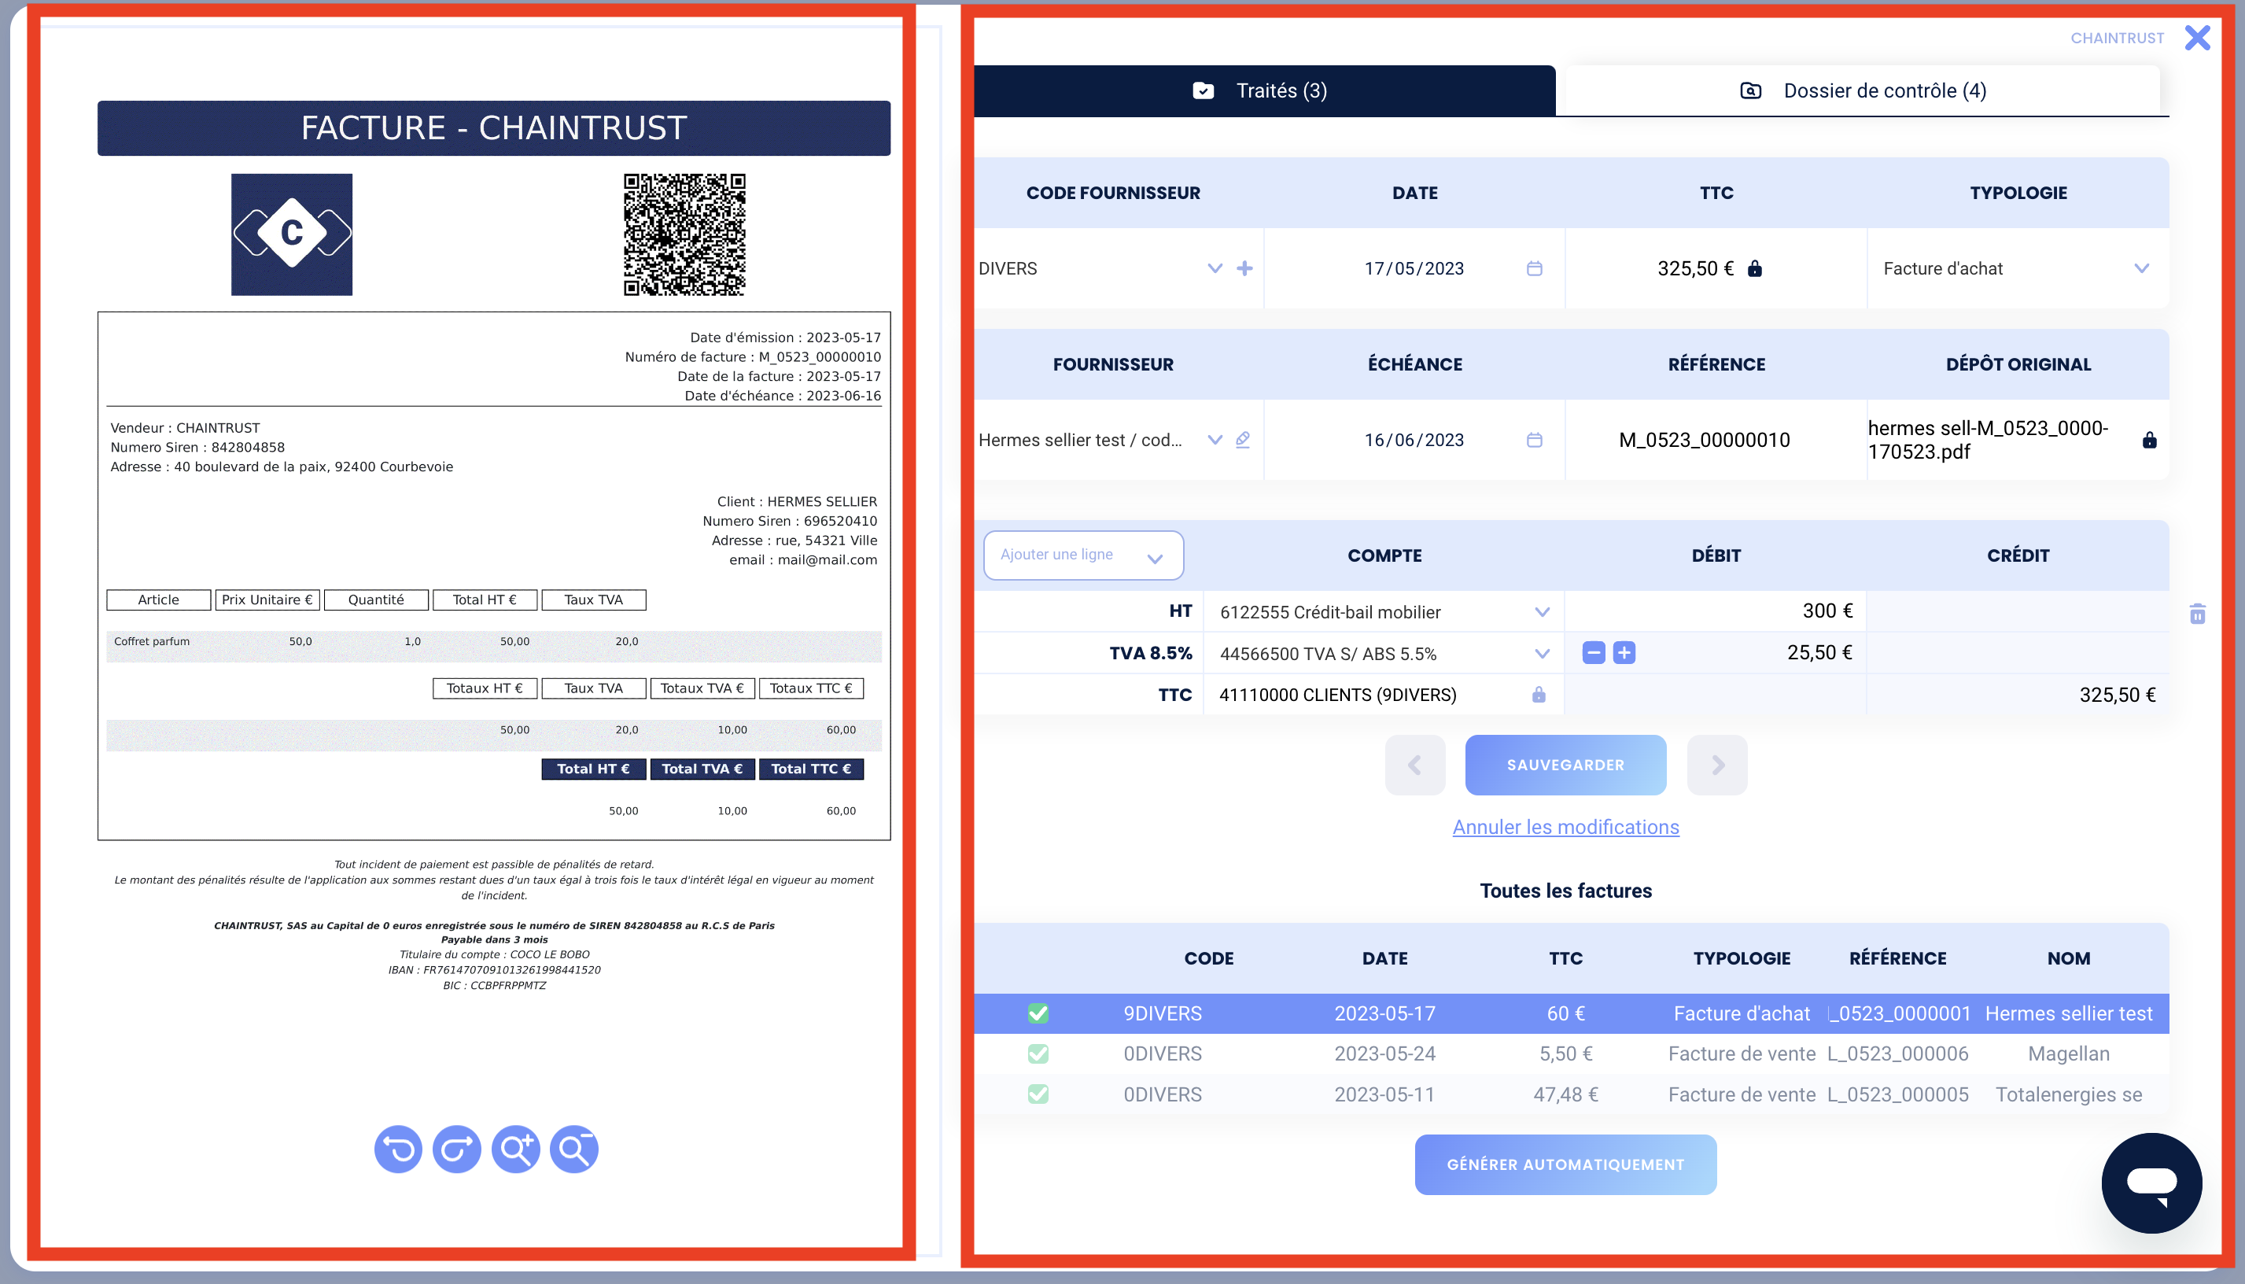The width and height of the screenshot is (2245, 1284).
Task: Expand the 6122555 Crédit-bail mobilier account dropdown
Action: tap(1542, 612)
